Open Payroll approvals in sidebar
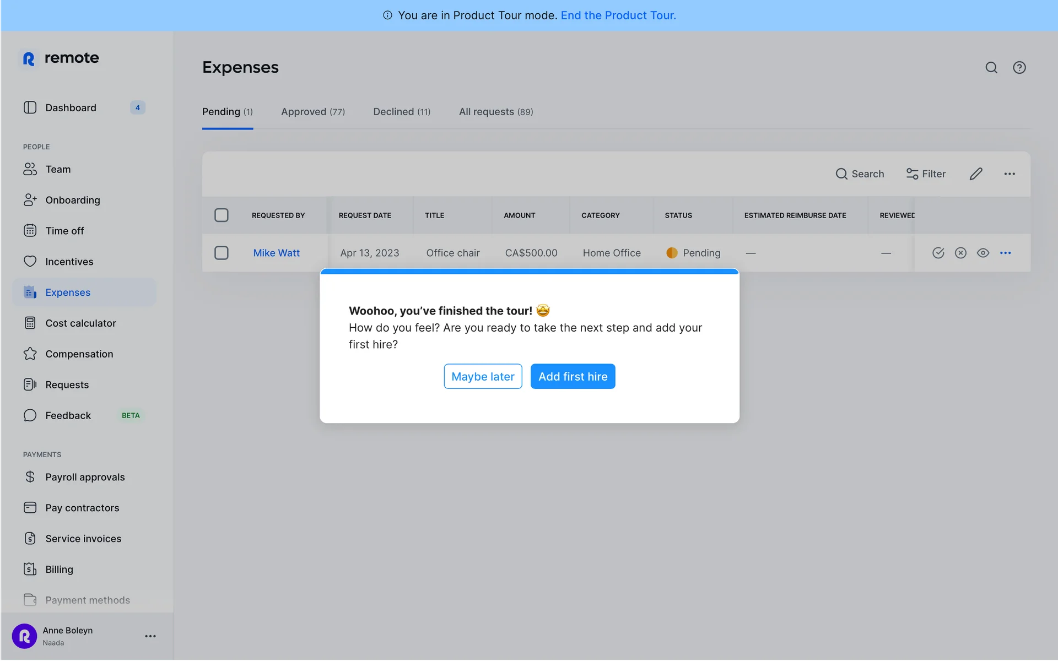Image resolution: width=1058 pixels, height=661 pixels. [x=85, y=477]
